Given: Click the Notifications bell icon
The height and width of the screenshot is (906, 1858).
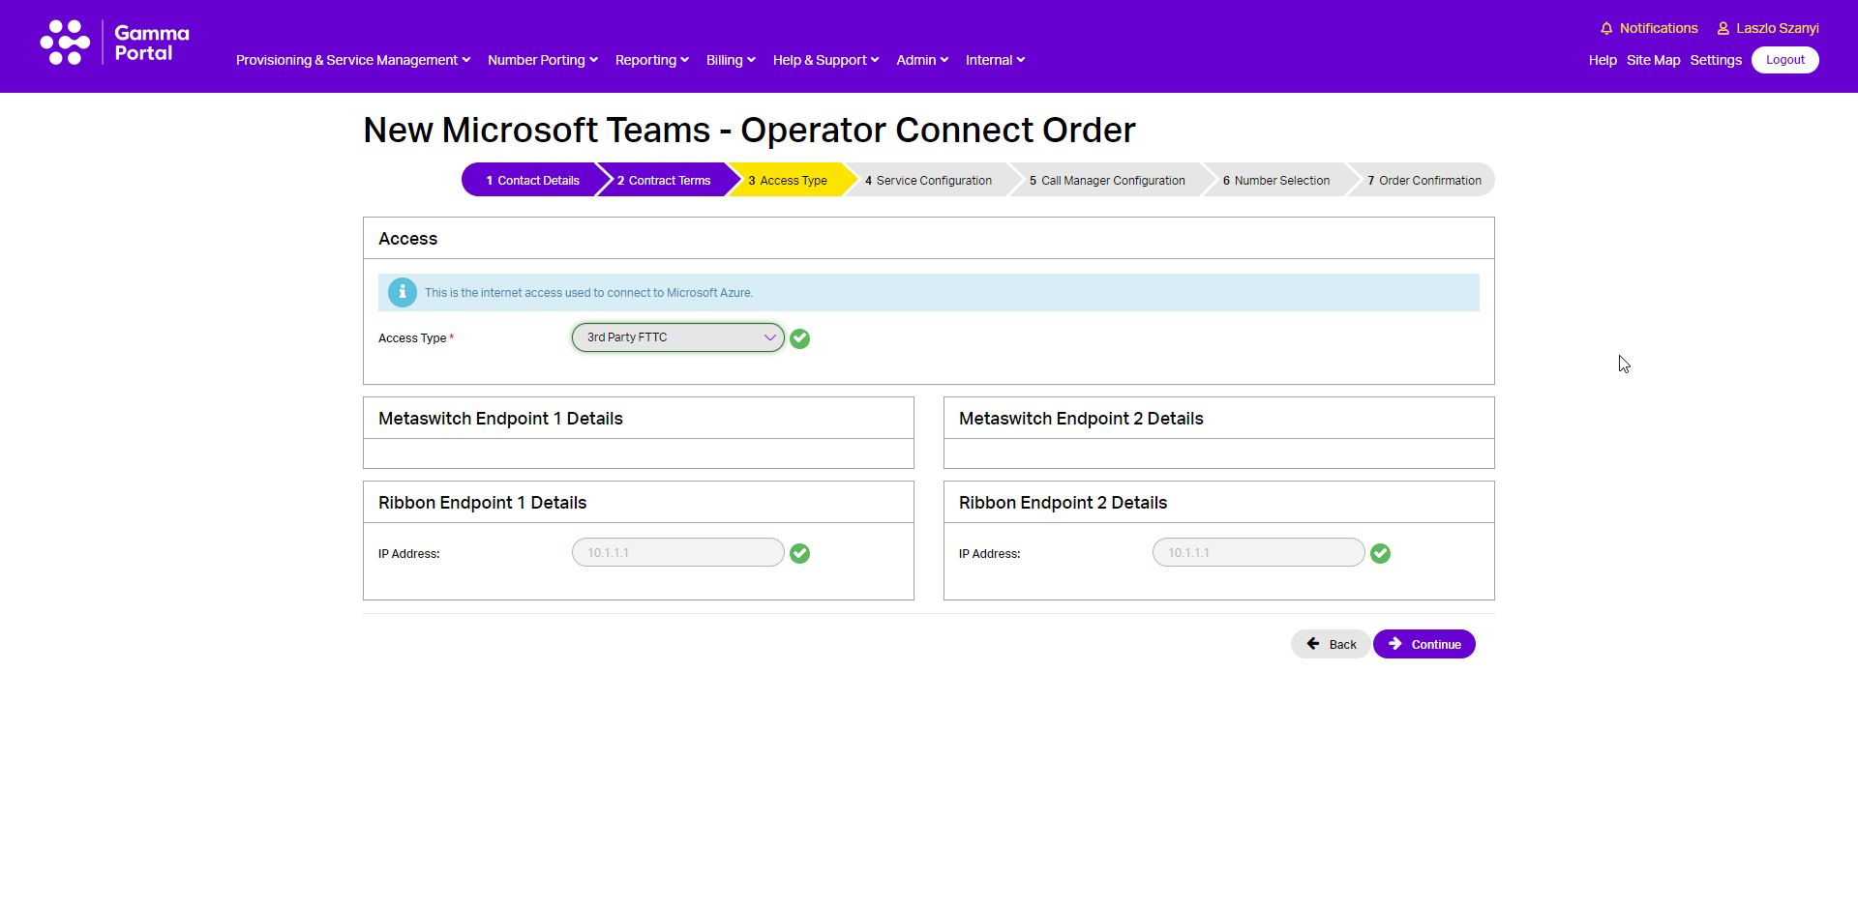Looking at the screenshot, I should [x=1606, y=29].
